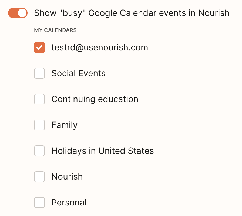
Task: Click the "Social Events" label text
Action: coord(78,73)
